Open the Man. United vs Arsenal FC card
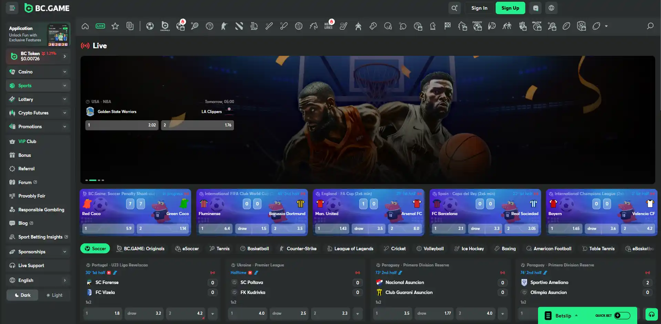The image size is (661, 324). pos(368,212)
